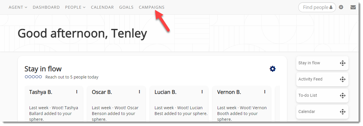The width and height of the screenshot is (363, 126).
Task: Expand the Agent dropdown menu
Action: (18, 7)
